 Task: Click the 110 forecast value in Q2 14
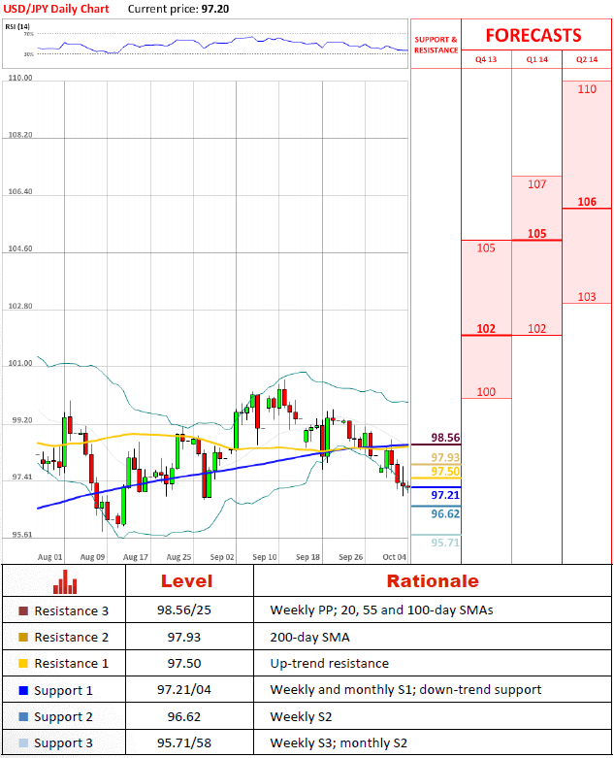click(x=587, y=89)
